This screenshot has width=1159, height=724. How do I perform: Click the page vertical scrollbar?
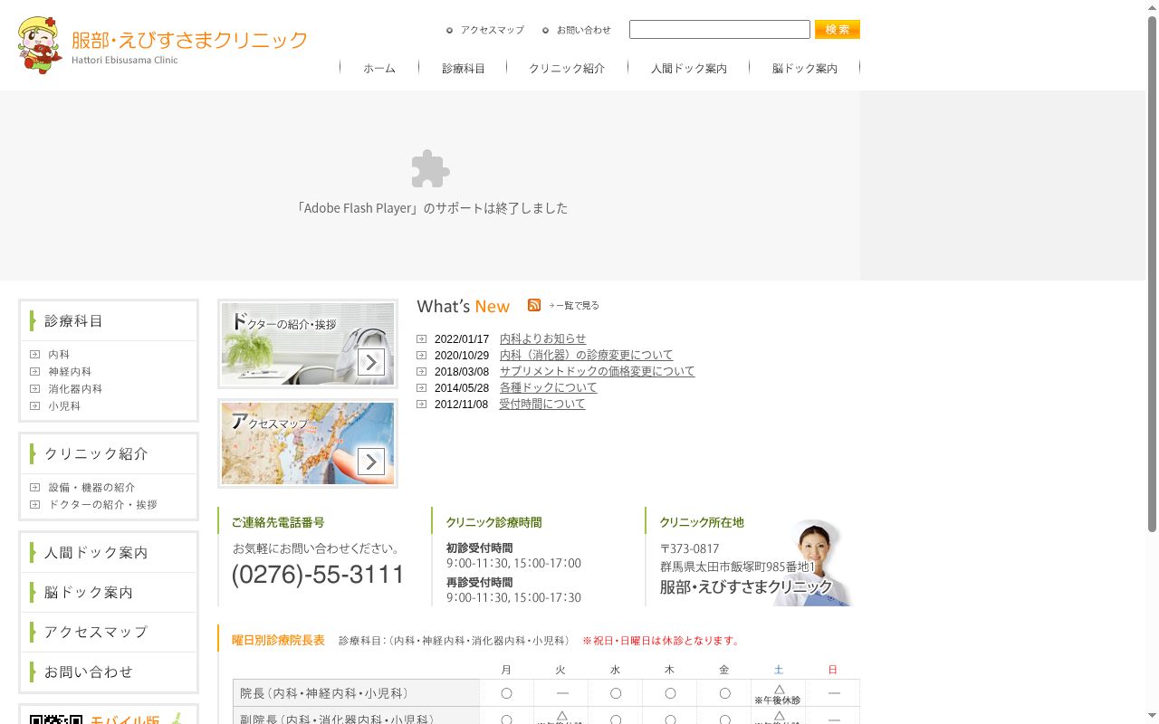coord(1152,273)
